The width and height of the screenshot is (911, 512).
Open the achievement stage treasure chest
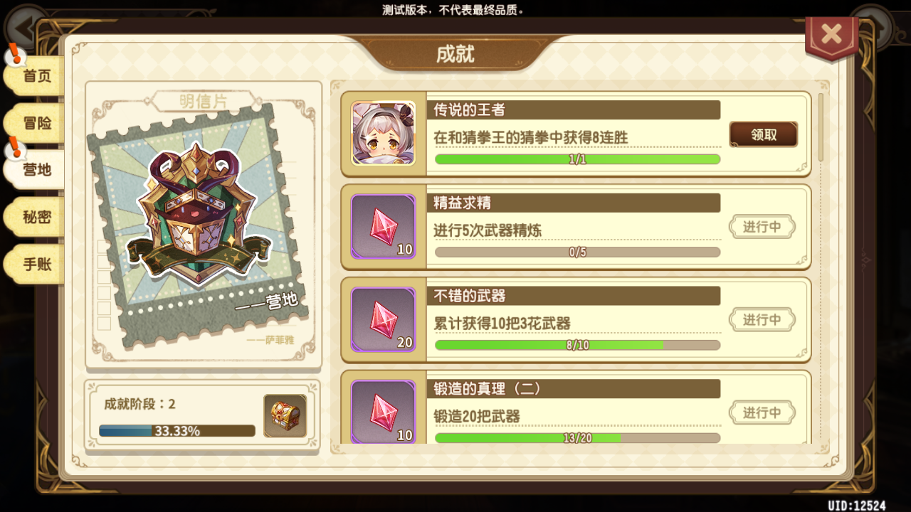(285, 416)
